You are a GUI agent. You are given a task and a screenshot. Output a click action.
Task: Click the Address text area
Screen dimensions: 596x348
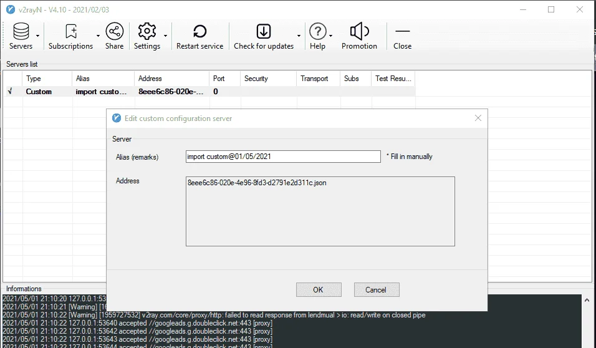tap(320, 211)
